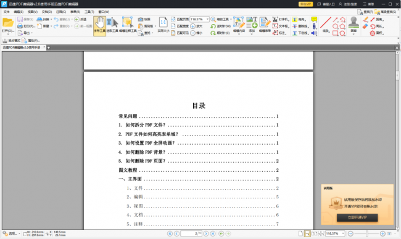Click the Fit Page icon
The height and width of the screenshot is (239, 401).
click(173, 20)
